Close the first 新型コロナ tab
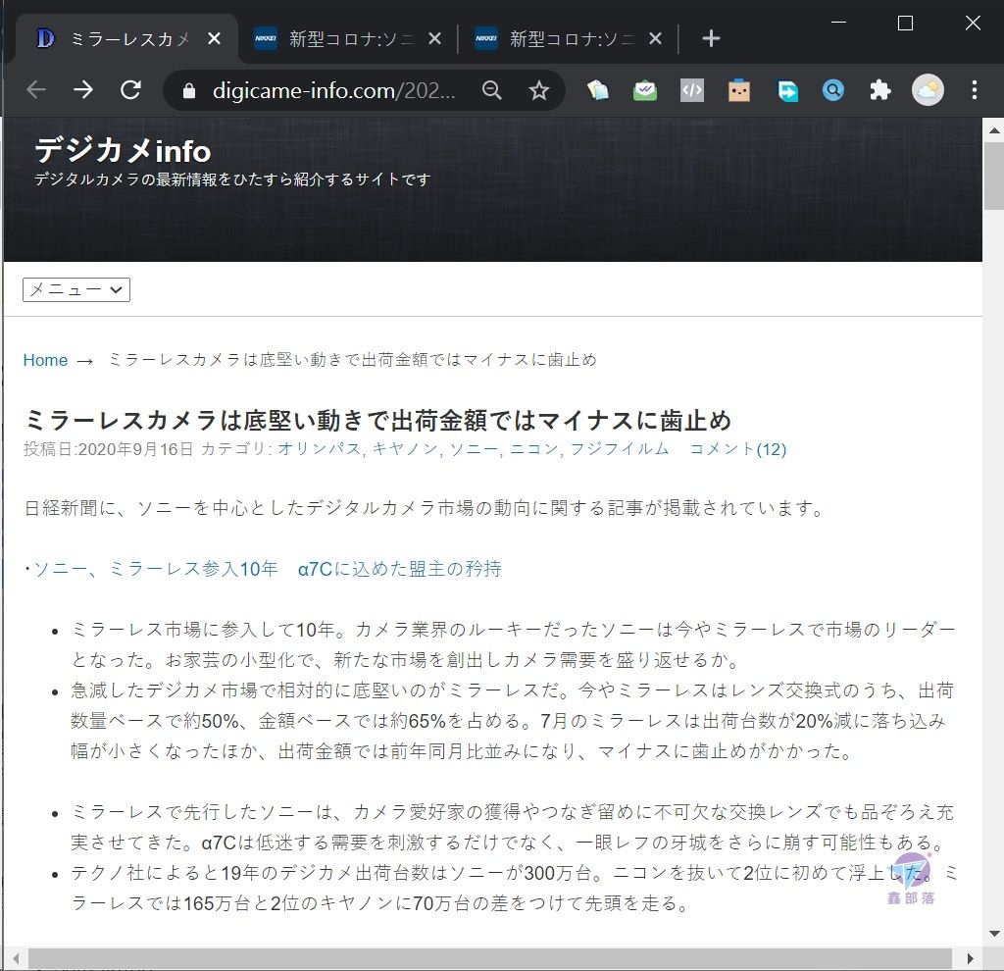The image size is (1004, 971). 434,38
